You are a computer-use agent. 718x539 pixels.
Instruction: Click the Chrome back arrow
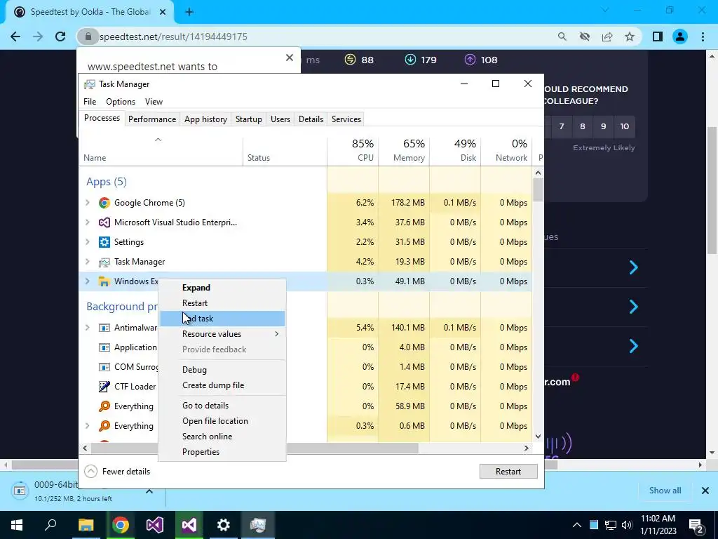coord(15,36)
